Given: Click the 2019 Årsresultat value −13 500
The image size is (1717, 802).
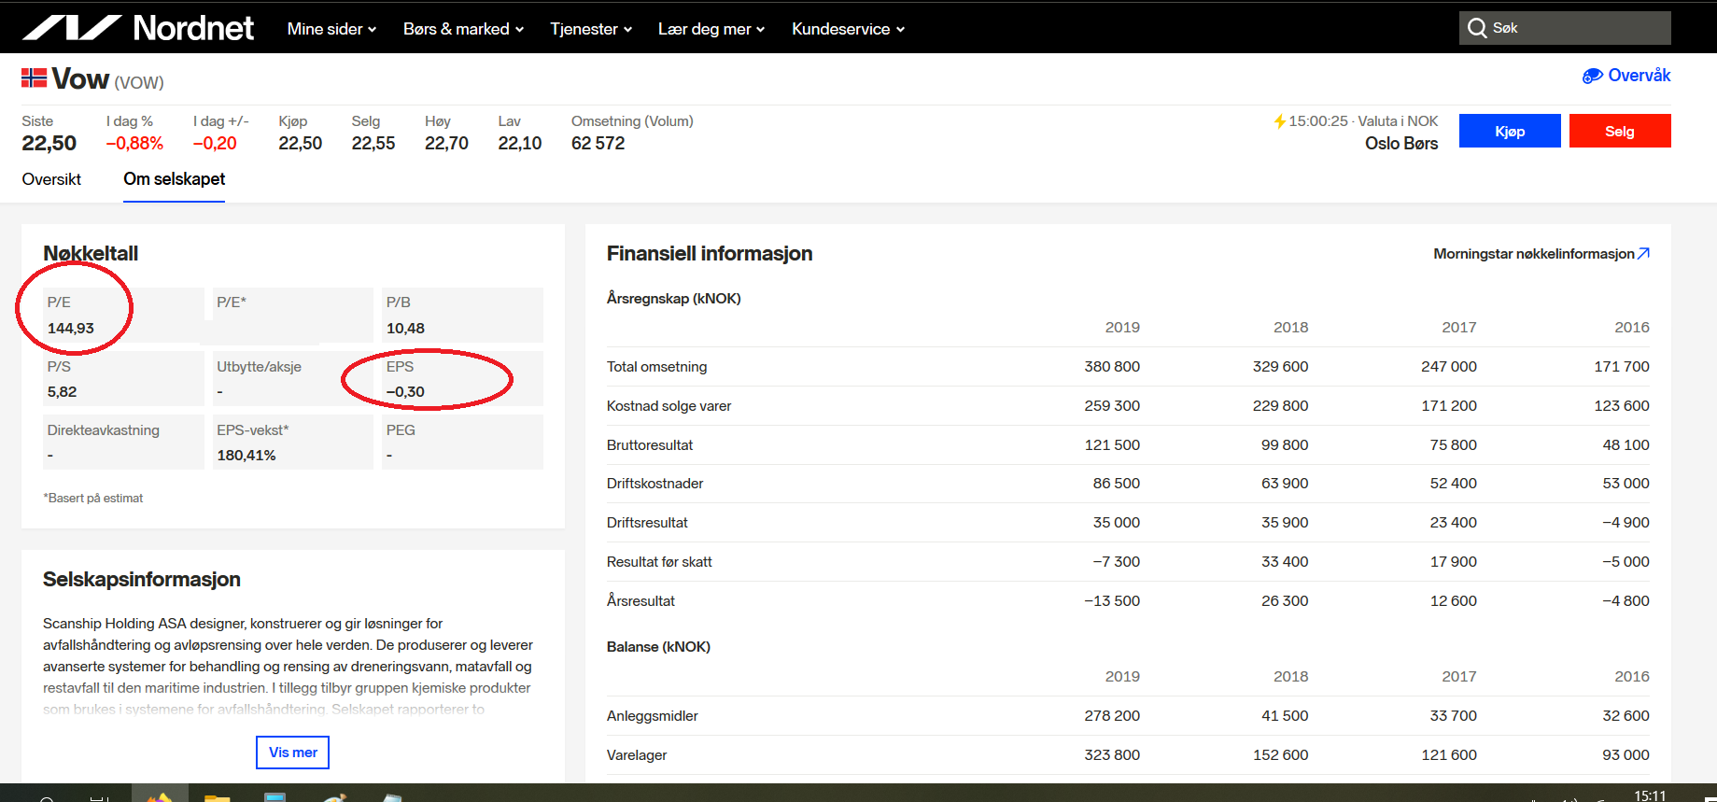Looking at the screenshot, I should click(1112, 601).
